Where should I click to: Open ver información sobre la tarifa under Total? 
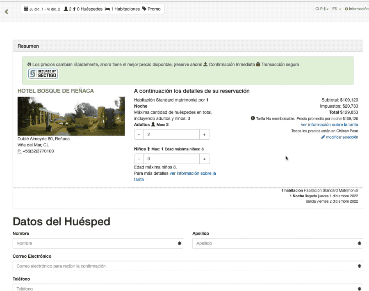[x=330, y=125]
